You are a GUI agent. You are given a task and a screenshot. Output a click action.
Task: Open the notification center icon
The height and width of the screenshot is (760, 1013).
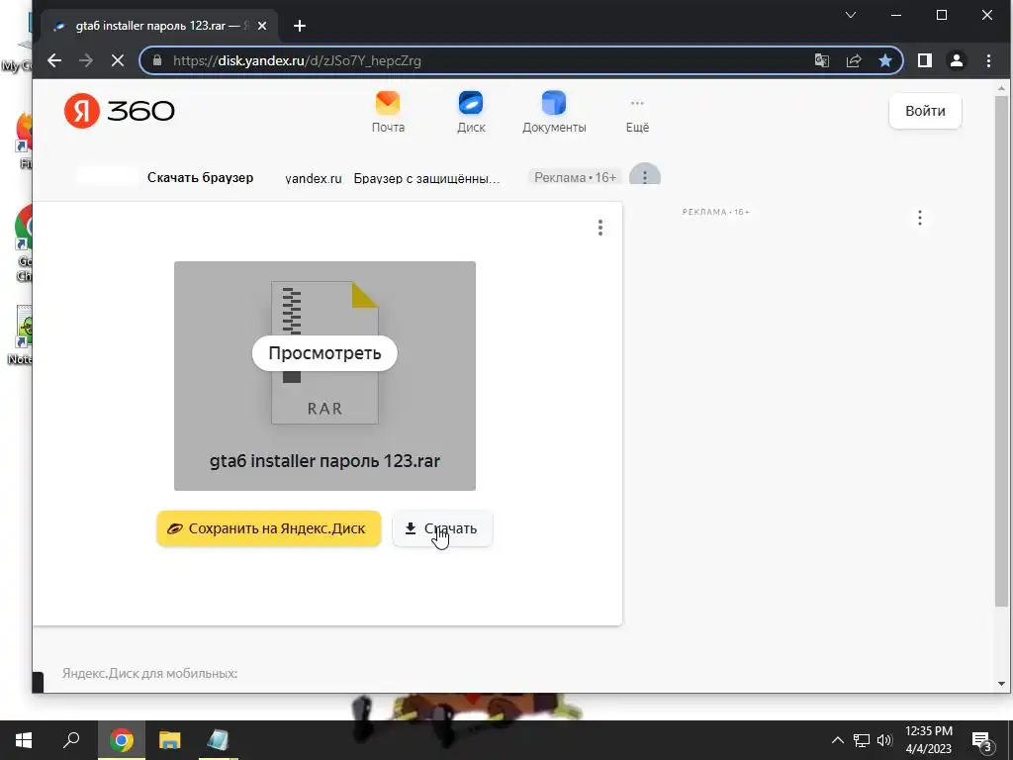[x=982, y=741]
